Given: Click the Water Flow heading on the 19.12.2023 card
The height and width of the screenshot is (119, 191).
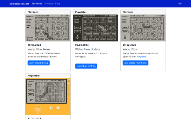Looking at the screenshot, I should (x=130, y=49).
